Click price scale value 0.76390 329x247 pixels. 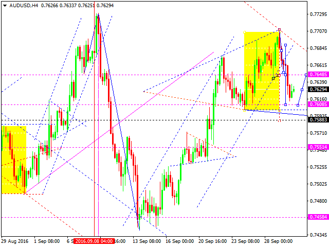318,82
